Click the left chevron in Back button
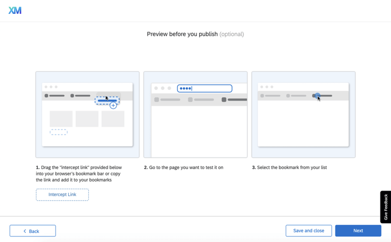 point(25,231)
